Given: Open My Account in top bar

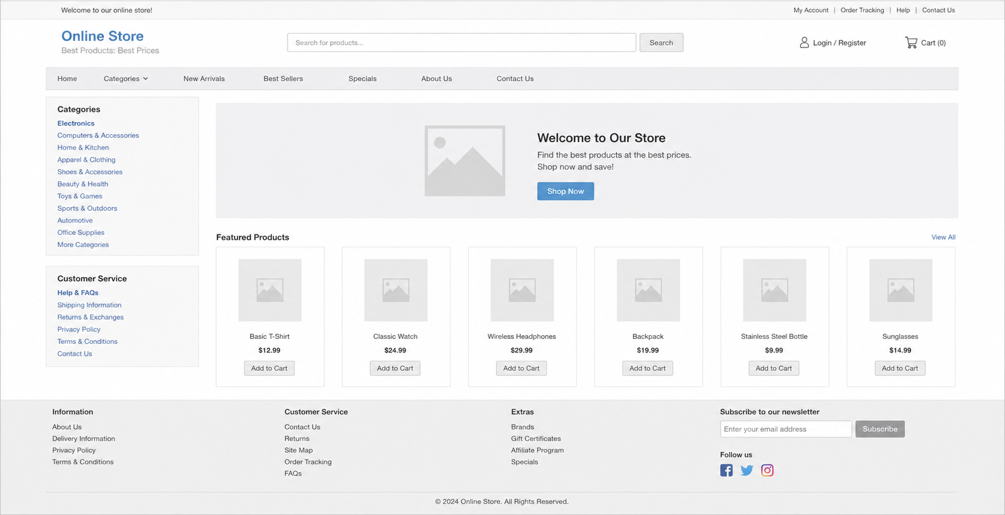Looking at the screenshot, I should [x=811, y=10].
